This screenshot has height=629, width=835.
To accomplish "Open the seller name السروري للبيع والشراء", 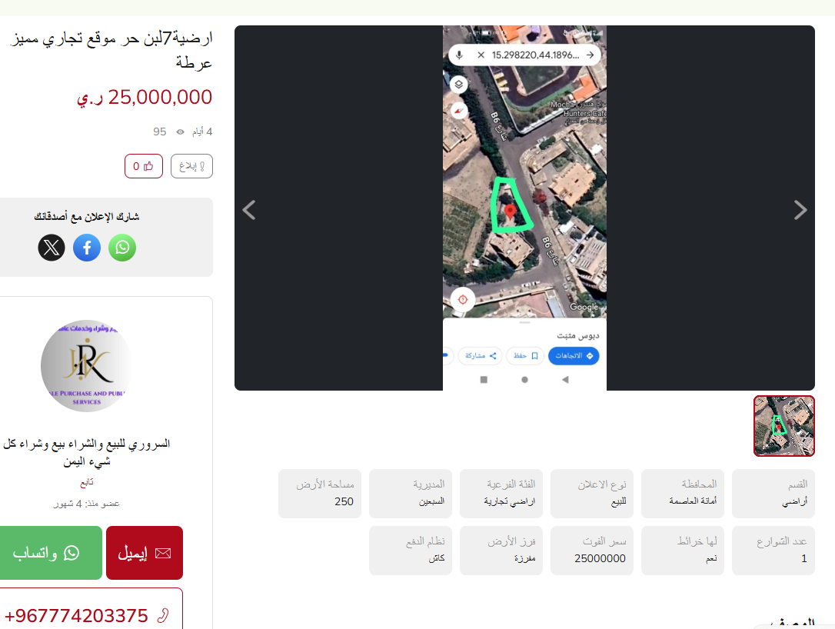I will pyautogui.click(x=87, y=452).
